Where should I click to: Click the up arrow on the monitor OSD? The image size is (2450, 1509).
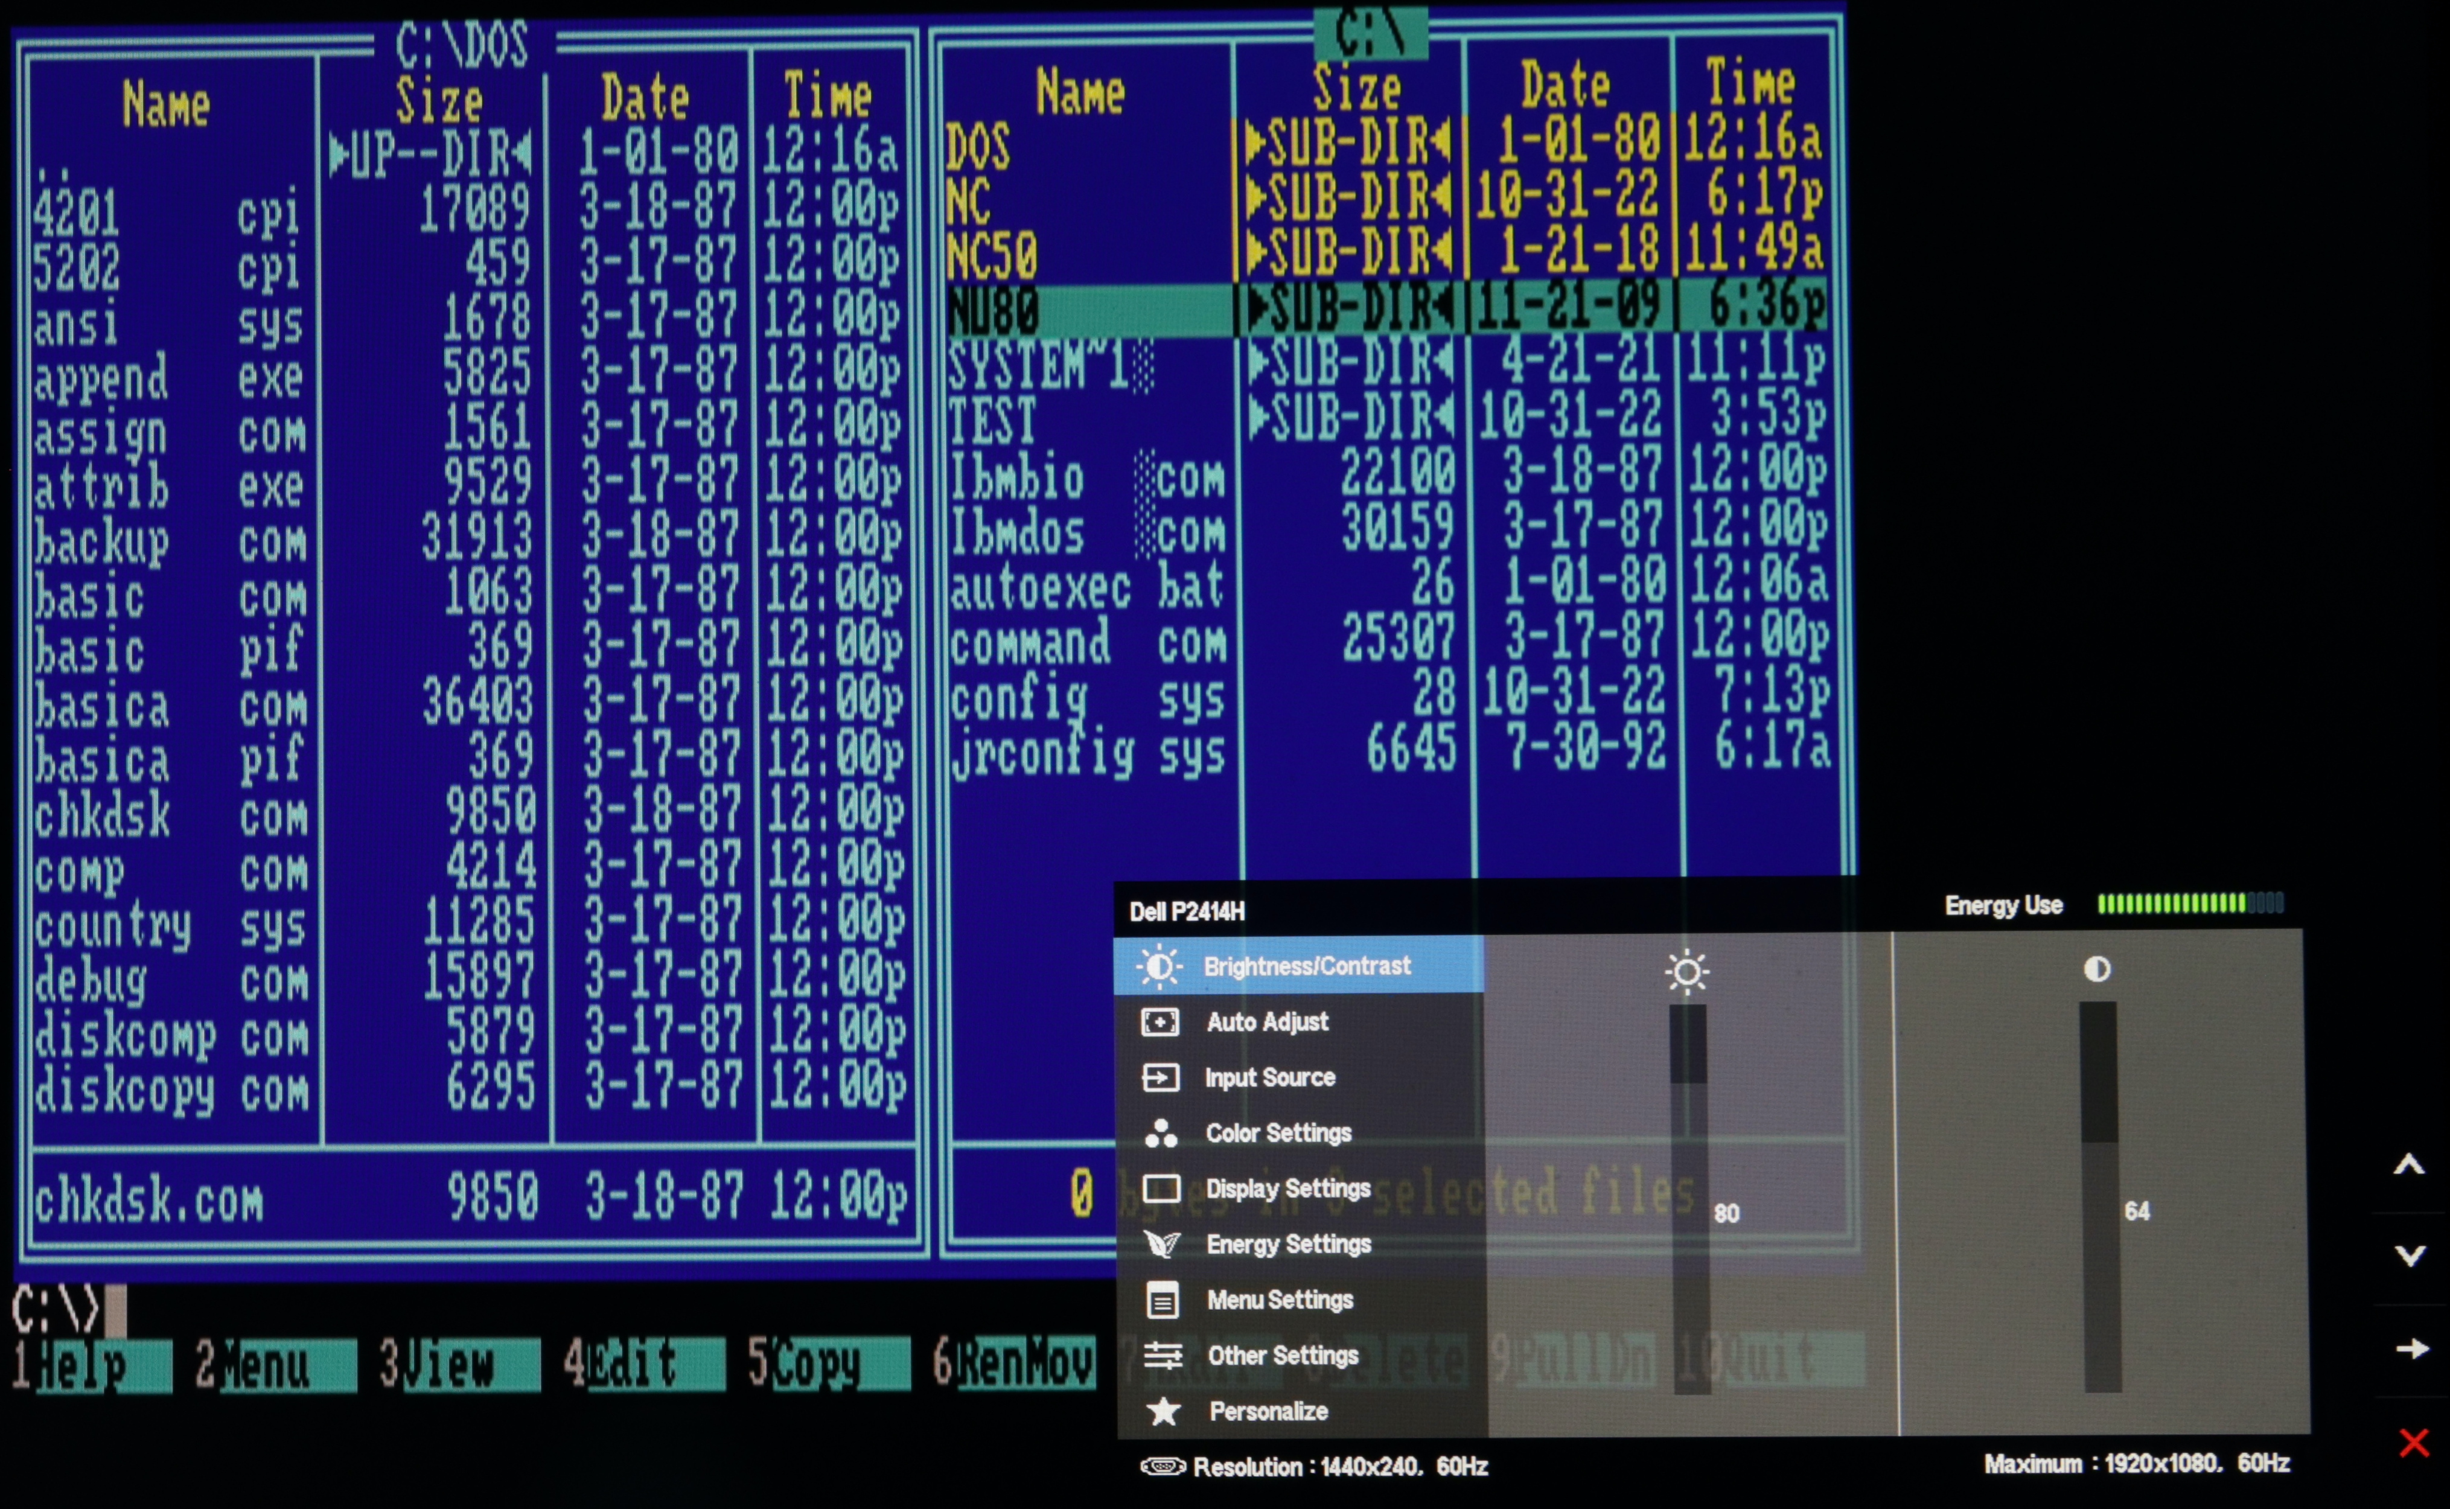2409,1165
